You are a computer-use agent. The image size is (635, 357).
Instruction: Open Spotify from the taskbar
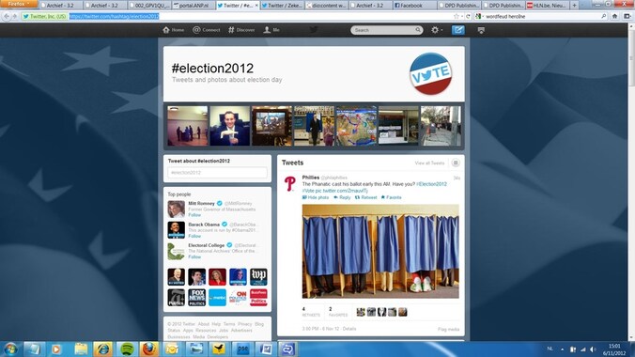(127, 349)
